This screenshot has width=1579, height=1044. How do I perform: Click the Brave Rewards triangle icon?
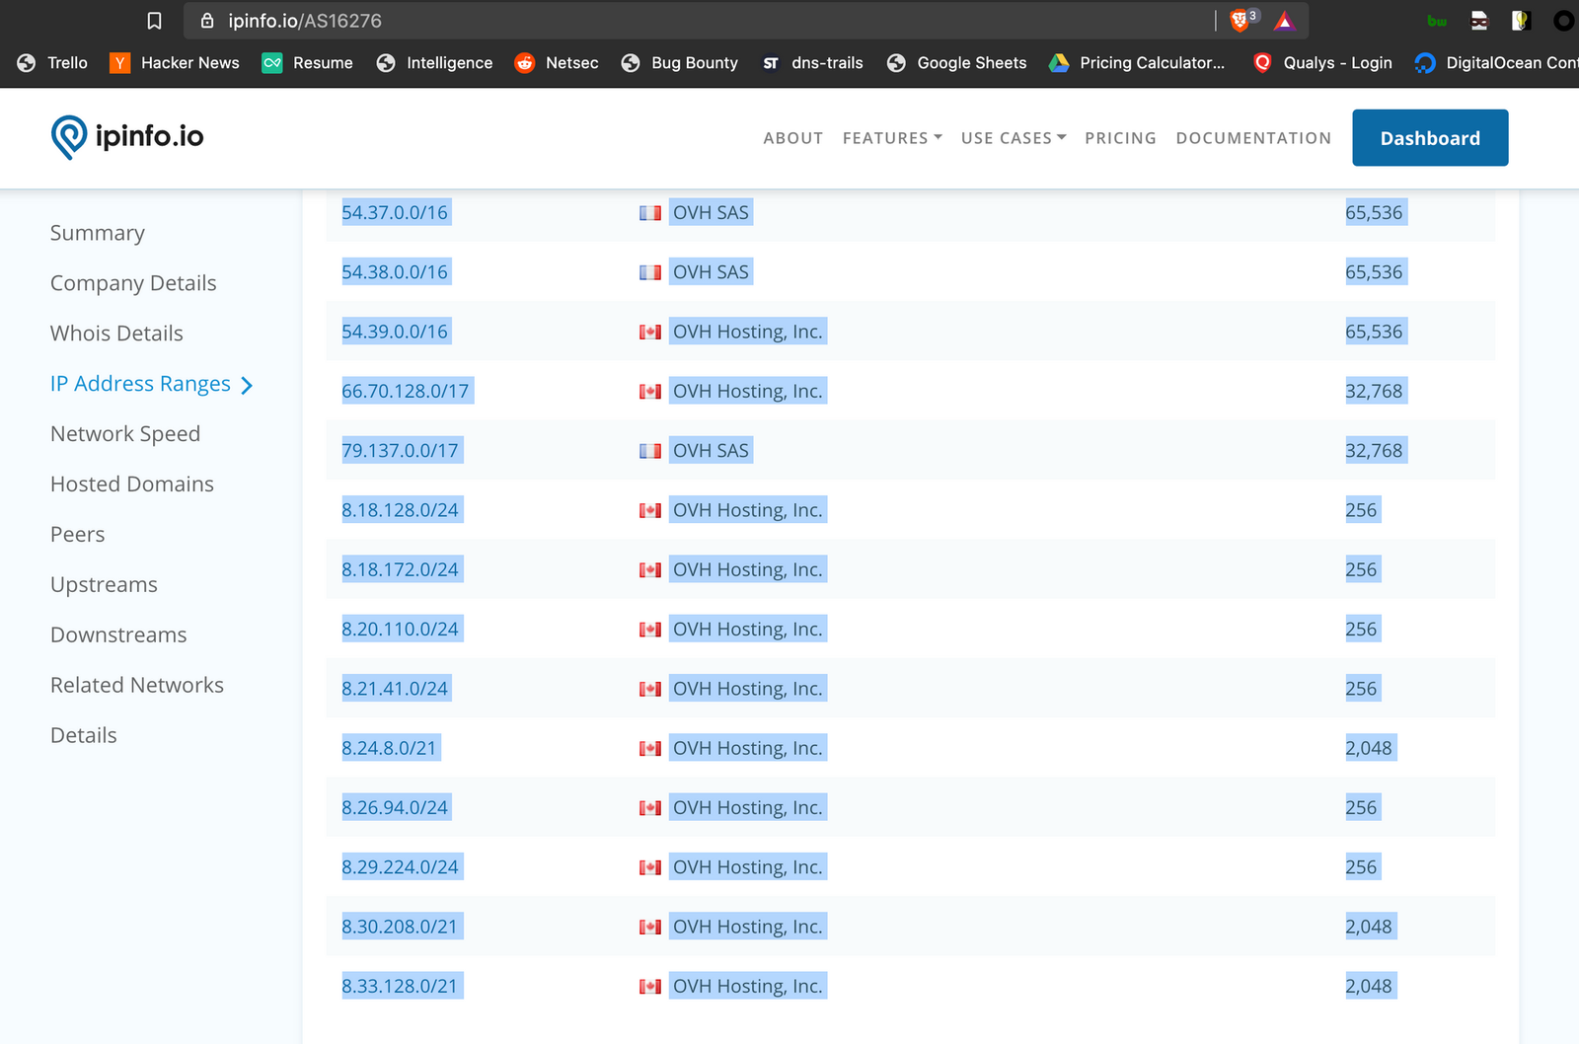tap(1284, 21)
